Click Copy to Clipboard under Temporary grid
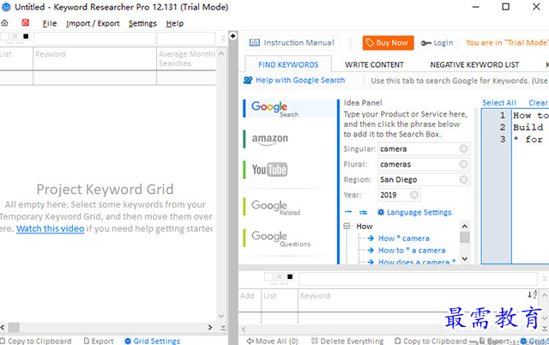The width and height of the screenshot is (549, 345). pos(431,341)
